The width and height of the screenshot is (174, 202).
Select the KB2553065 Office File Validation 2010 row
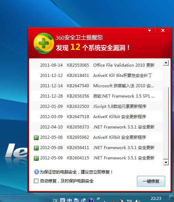pyautogui.click(x=97, y=65)
